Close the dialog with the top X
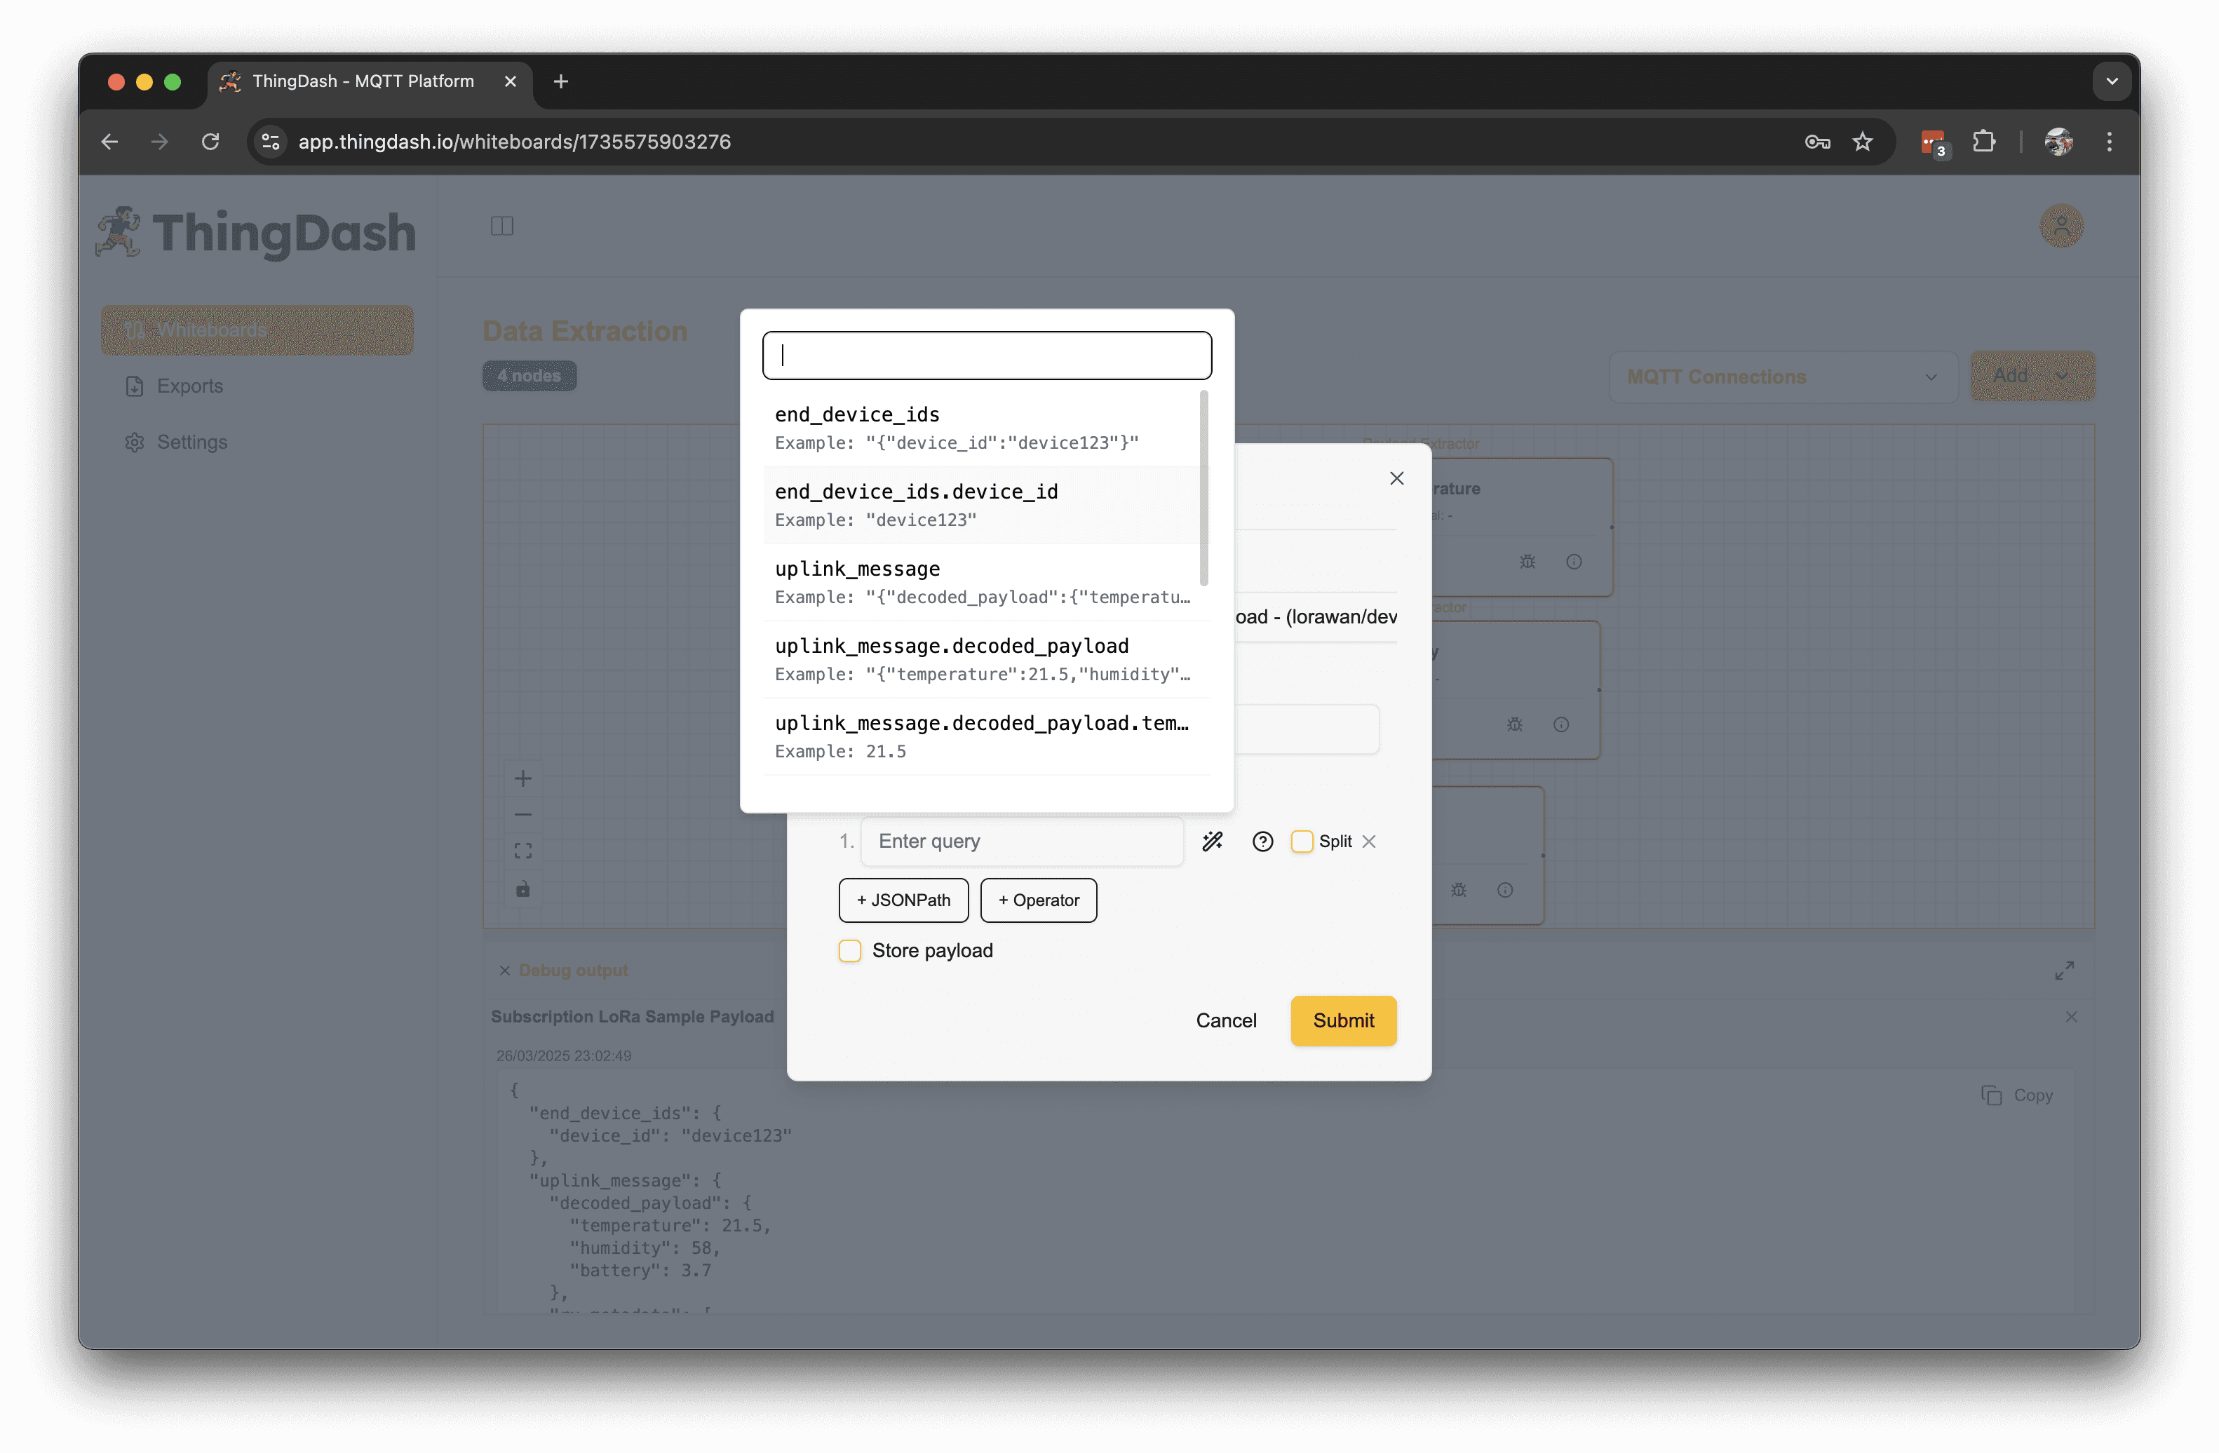 point(1396,478)
